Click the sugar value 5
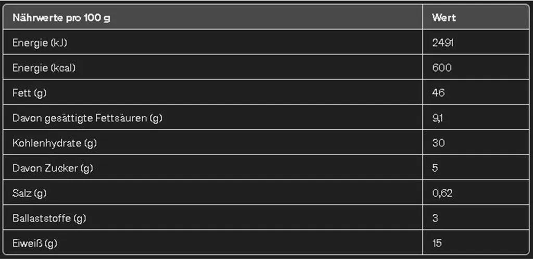 tap(435, 168)
